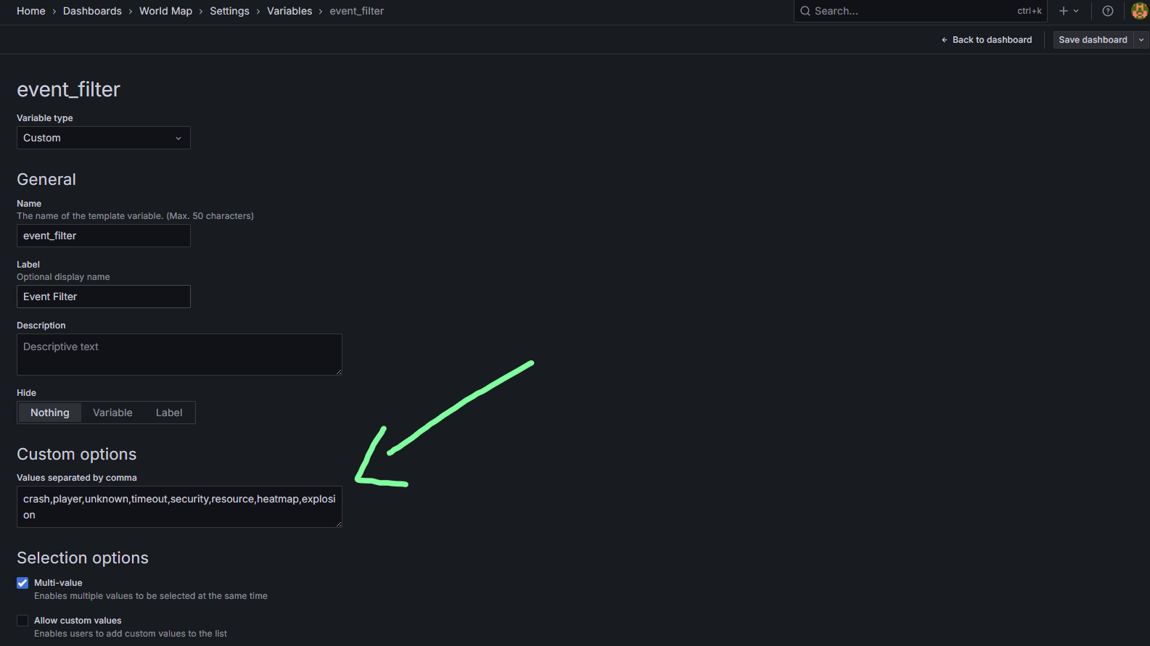Navigate to Settings breadcrumb

pyautogui.click(x=229, y=11)
